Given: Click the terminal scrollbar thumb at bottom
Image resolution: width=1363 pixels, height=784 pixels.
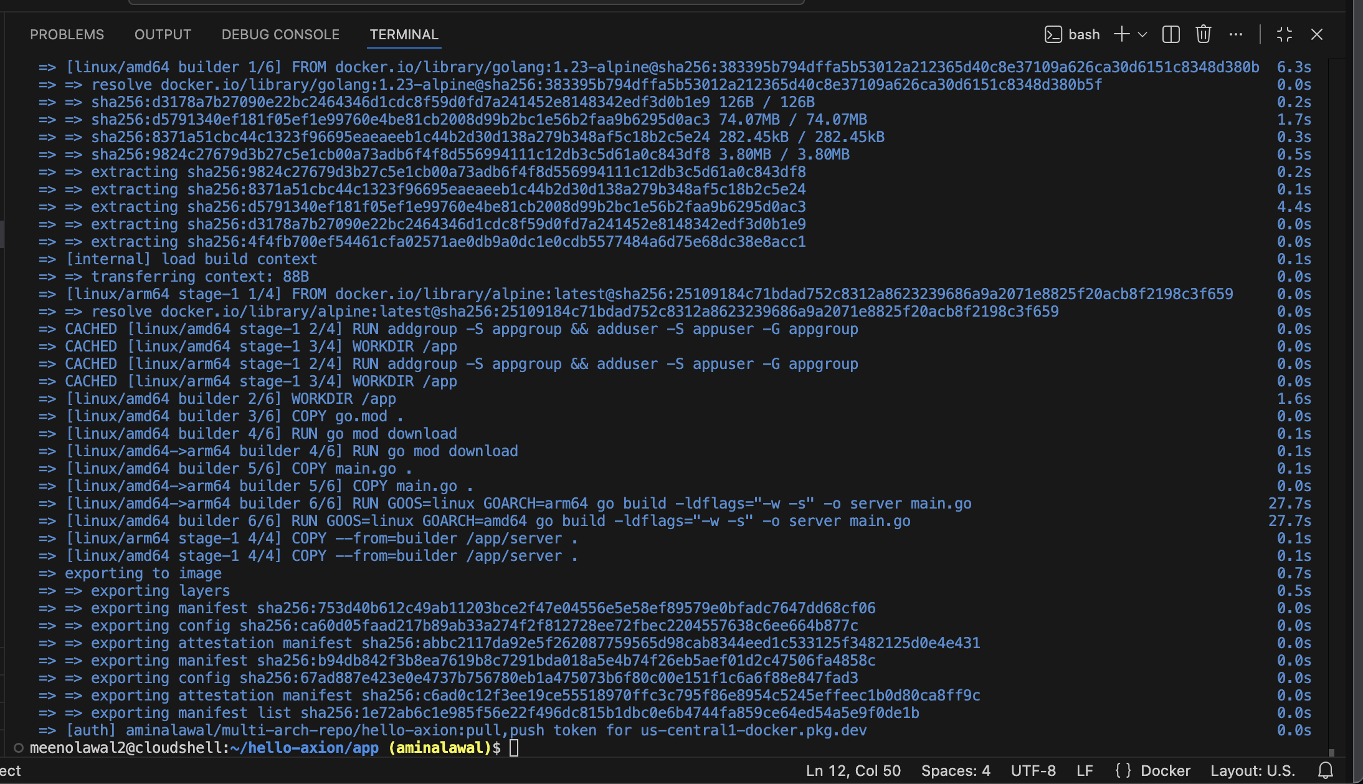Looking at the screenshot, I should 1331,752.
